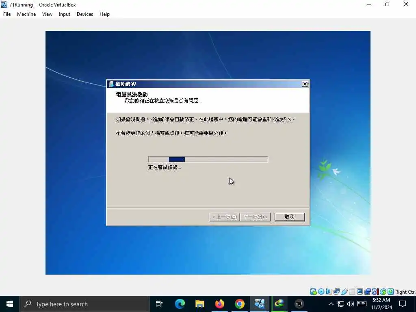The height and width of the screenshot is (312, 416).
Task: Select the VirtualBox VM taskbar icon
Action: click(x=260, y=304)
